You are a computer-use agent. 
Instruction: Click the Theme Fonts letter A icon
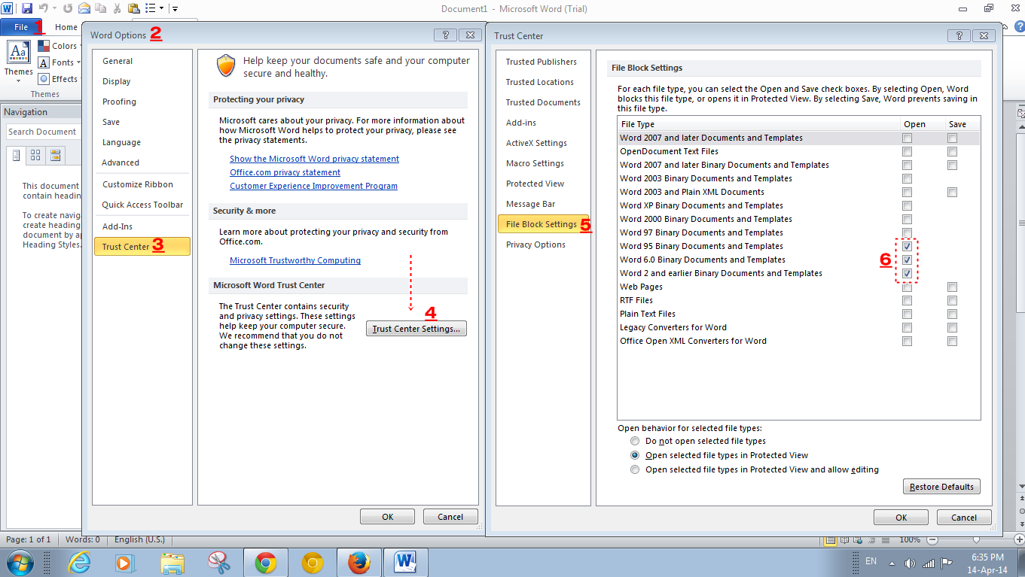pos(44,62)
